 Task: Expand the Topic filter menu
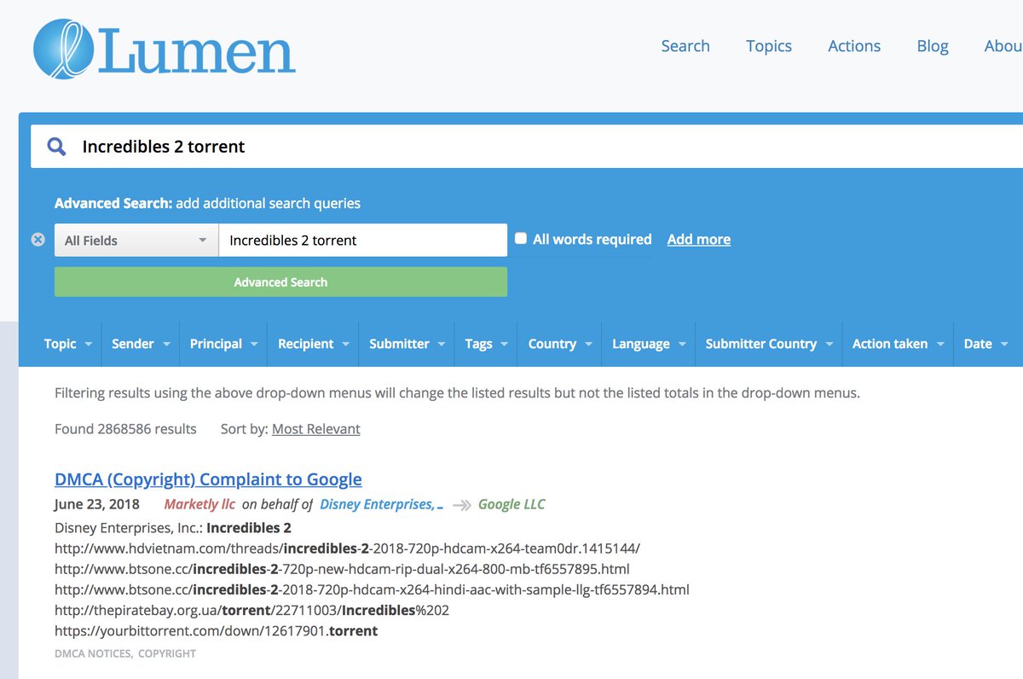tap(68, 344)
